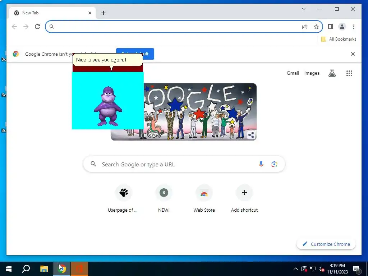Screen dimensions: 368x276
Task: Open the clock showing 4:19 PM
Action: [x=337, y=269]
